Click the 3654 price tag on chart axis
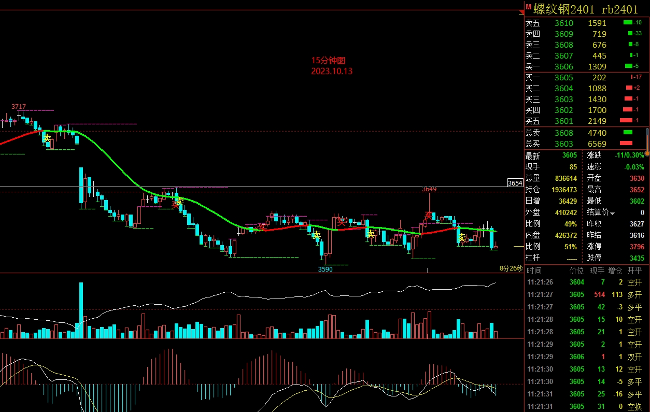This screenshot has height=412, width=650. 515,183
